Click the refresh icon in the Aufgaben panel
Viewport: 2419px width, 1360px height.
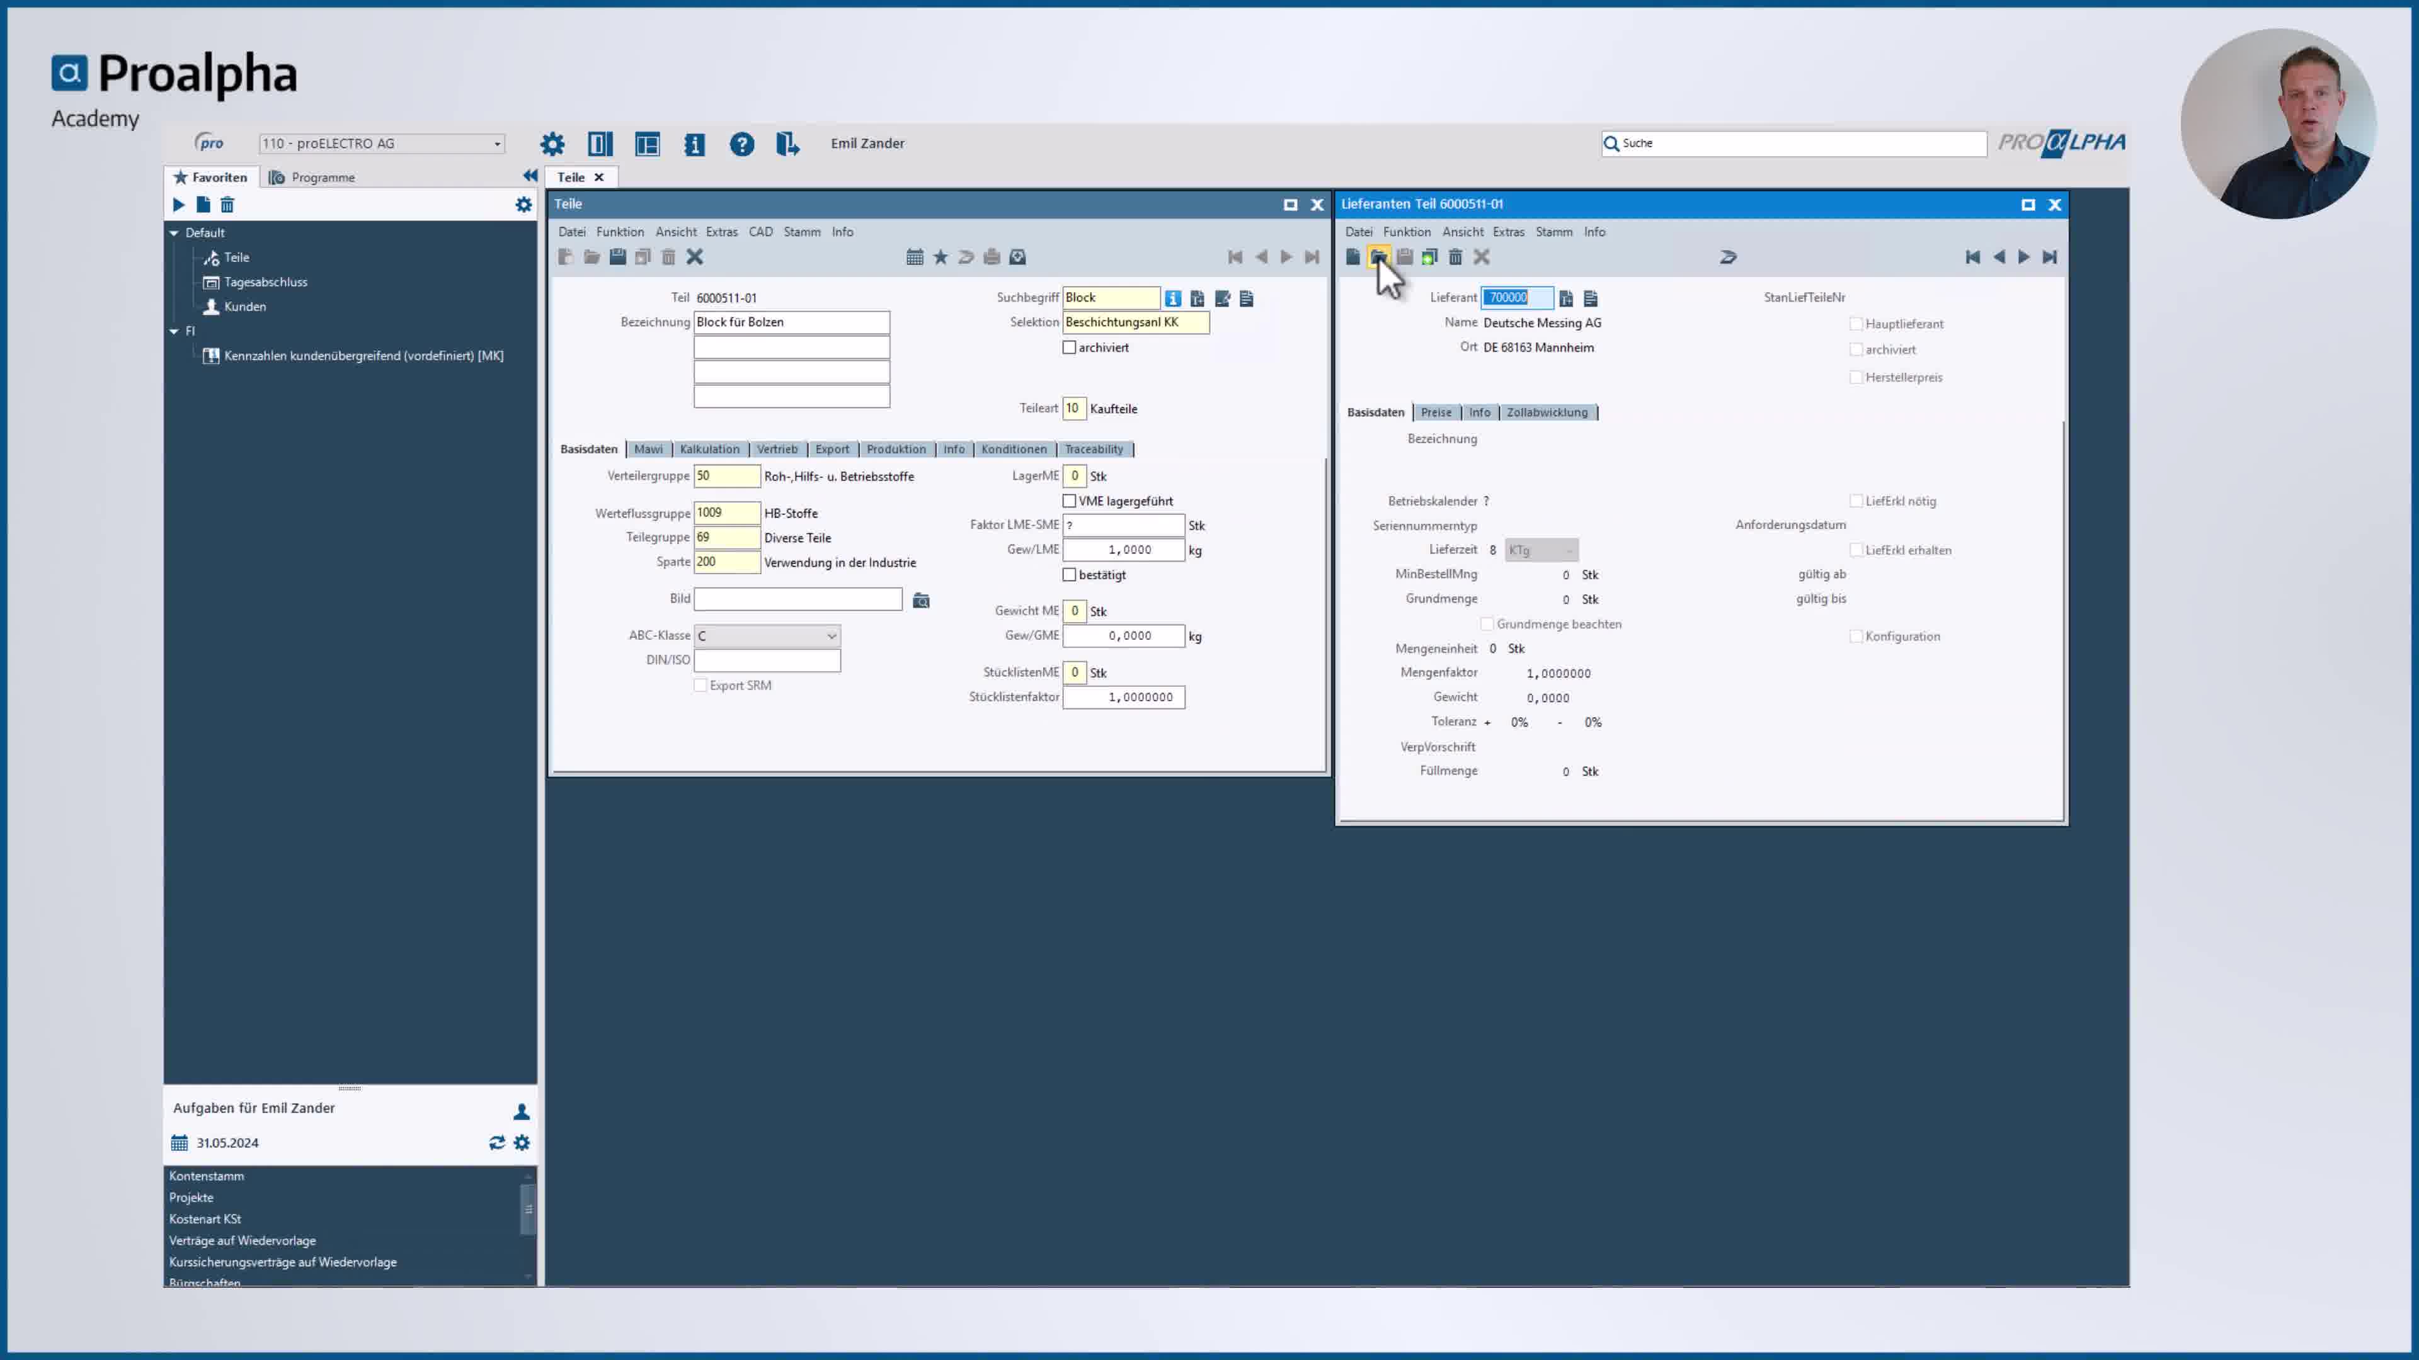(497, 1142)
